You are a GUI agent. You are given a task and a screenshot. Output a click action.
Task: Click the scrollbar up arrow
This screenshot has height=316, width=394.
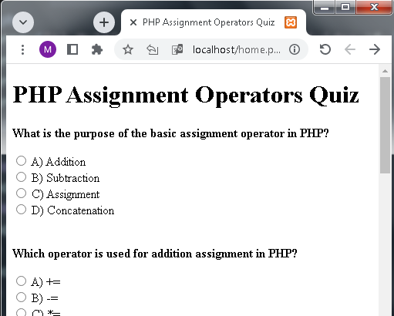click(385, 71)
